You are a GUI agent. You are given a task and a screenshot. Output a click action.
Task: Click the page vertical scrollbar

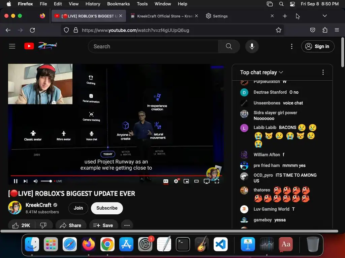342,53
